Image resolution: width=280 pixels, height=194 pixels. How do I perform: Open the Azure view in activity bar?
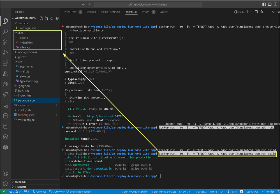click(5, 74)
